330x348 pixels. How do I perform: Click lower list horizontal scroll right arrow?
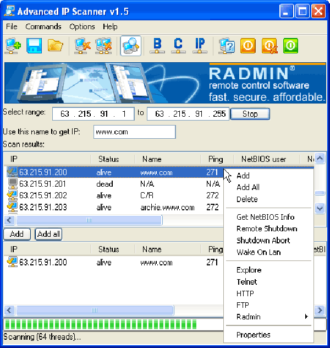pyautogui.click(x=320, y=310)
